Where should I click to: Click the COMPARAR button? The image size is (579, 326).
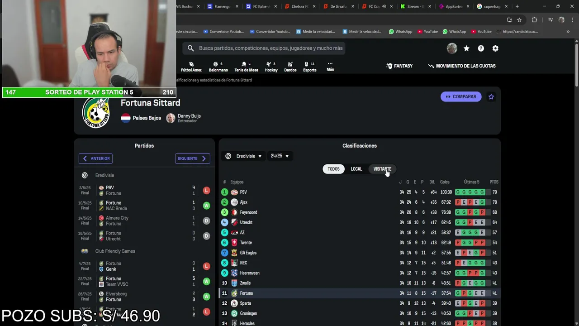coord(461,96)
